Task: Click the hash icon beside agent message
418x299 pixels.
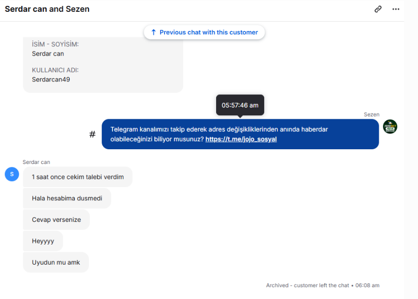Action: 92,134
